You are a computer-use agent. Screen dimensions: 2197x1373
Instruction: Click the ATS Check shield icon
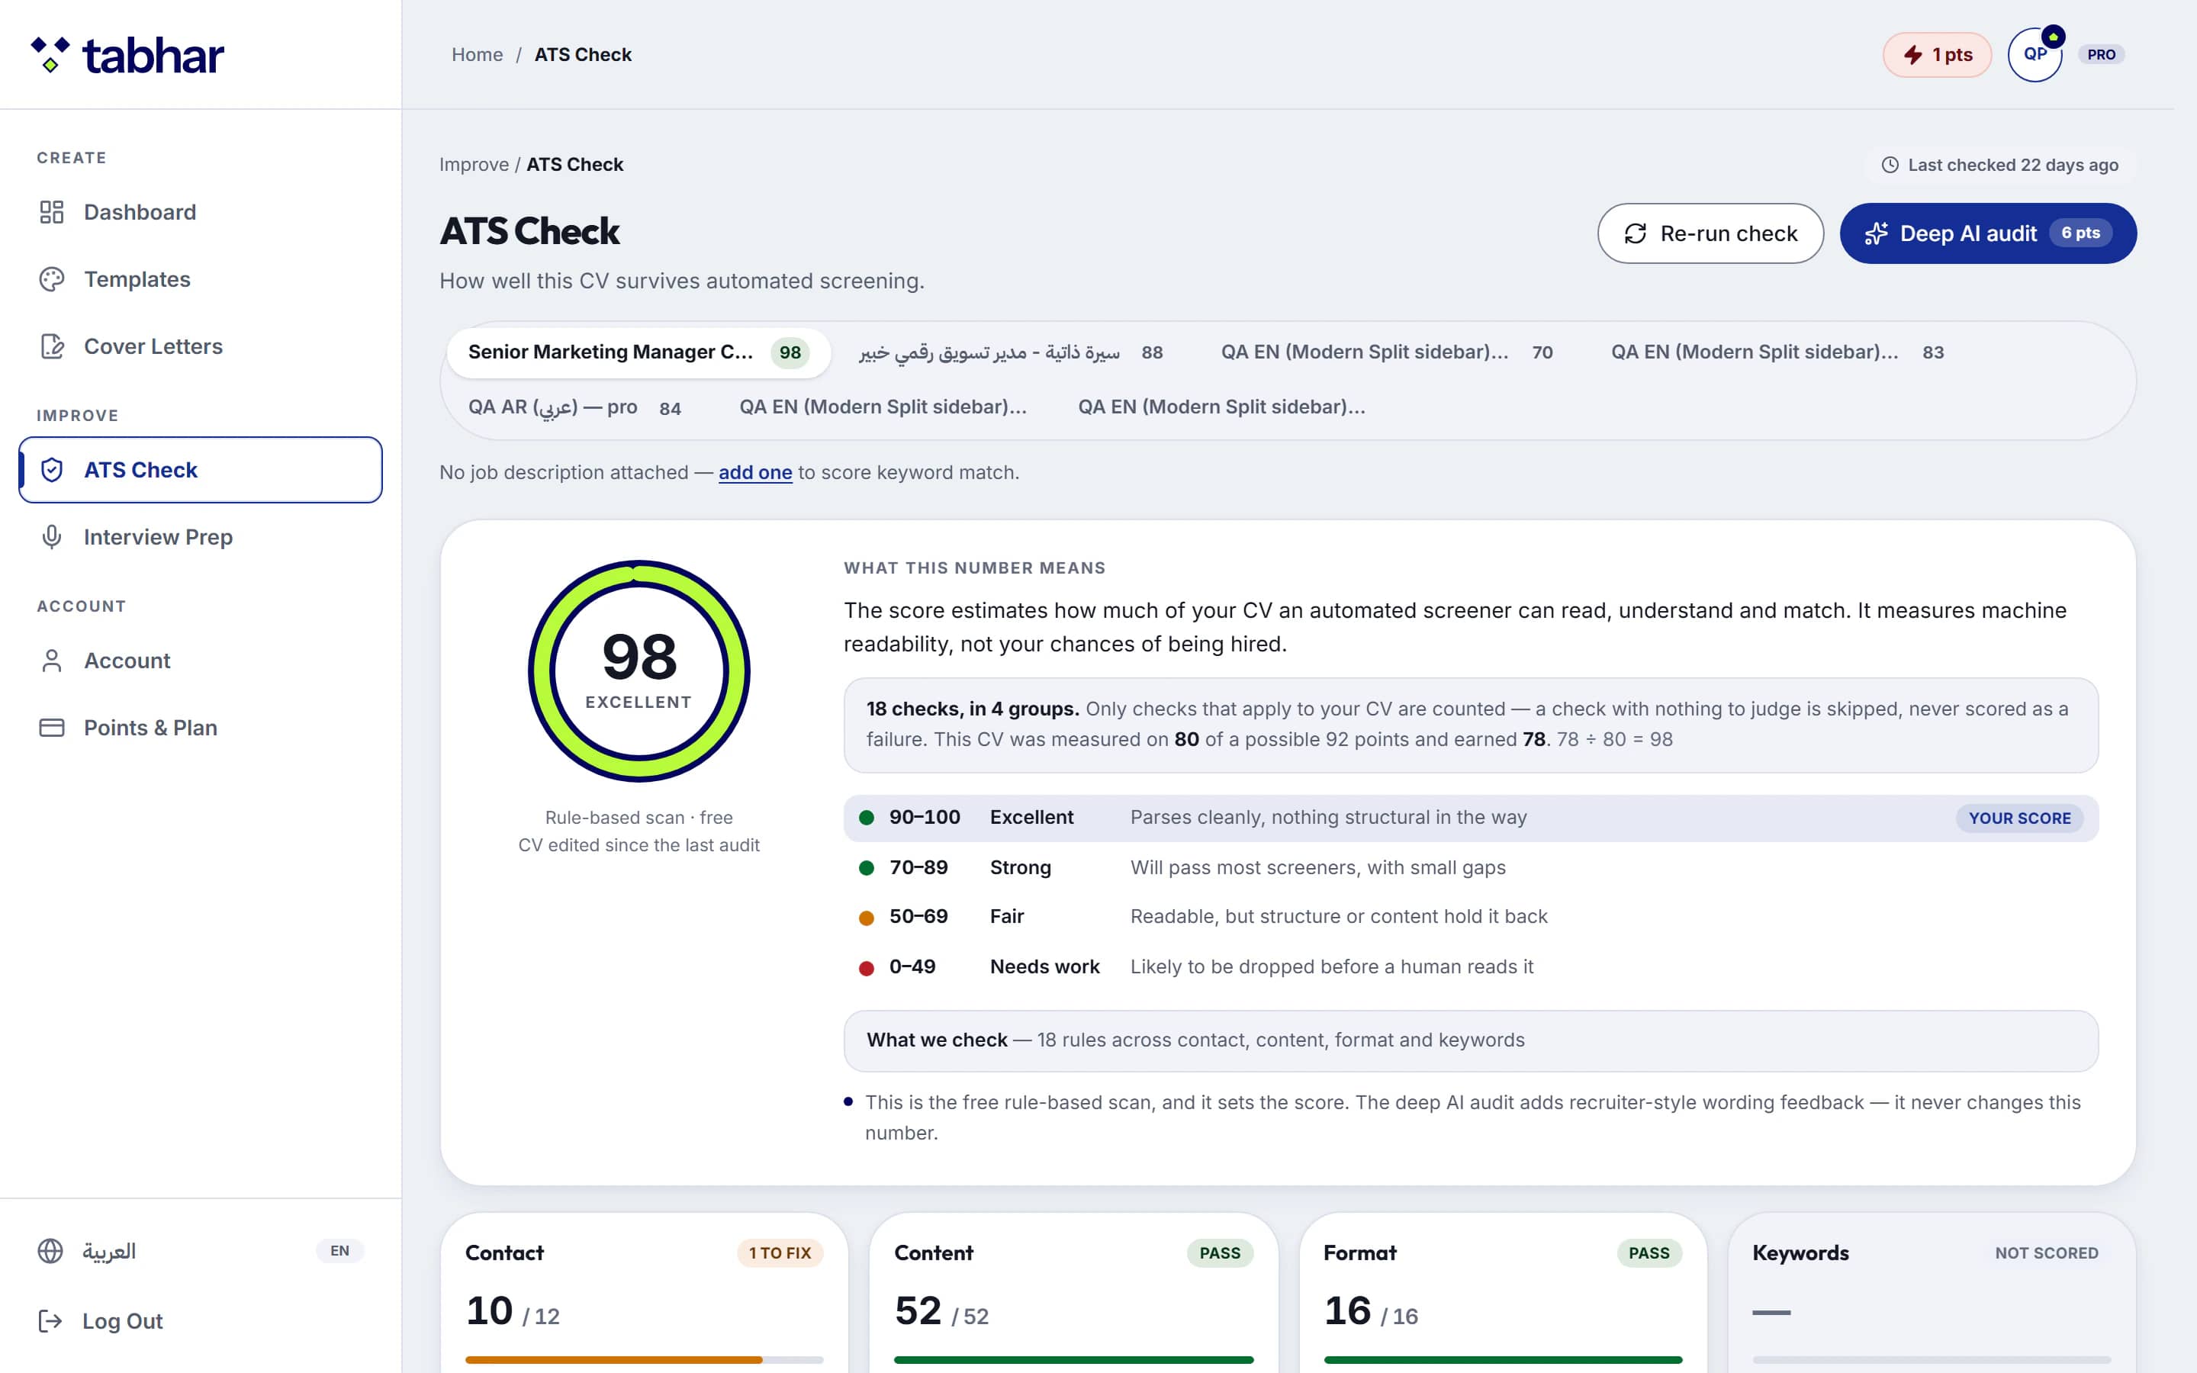[x=52, y=469]
